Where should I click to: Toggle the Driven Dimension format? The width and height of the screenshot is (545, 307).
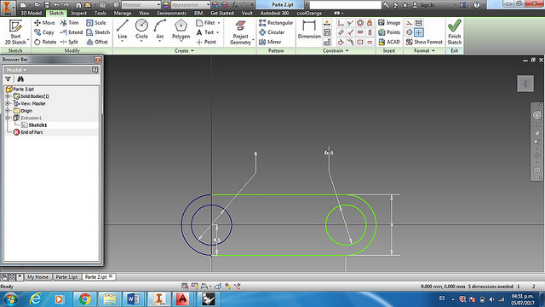pos(419,23)
